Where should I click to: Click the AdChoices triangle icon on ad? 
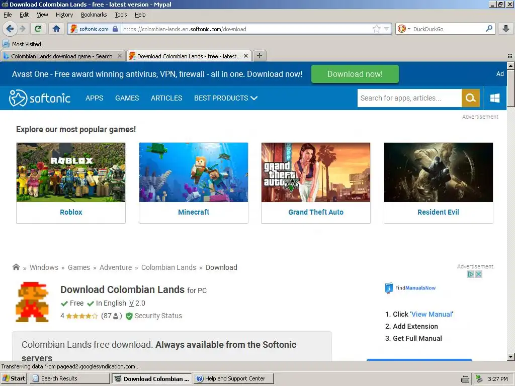point(470,274)
